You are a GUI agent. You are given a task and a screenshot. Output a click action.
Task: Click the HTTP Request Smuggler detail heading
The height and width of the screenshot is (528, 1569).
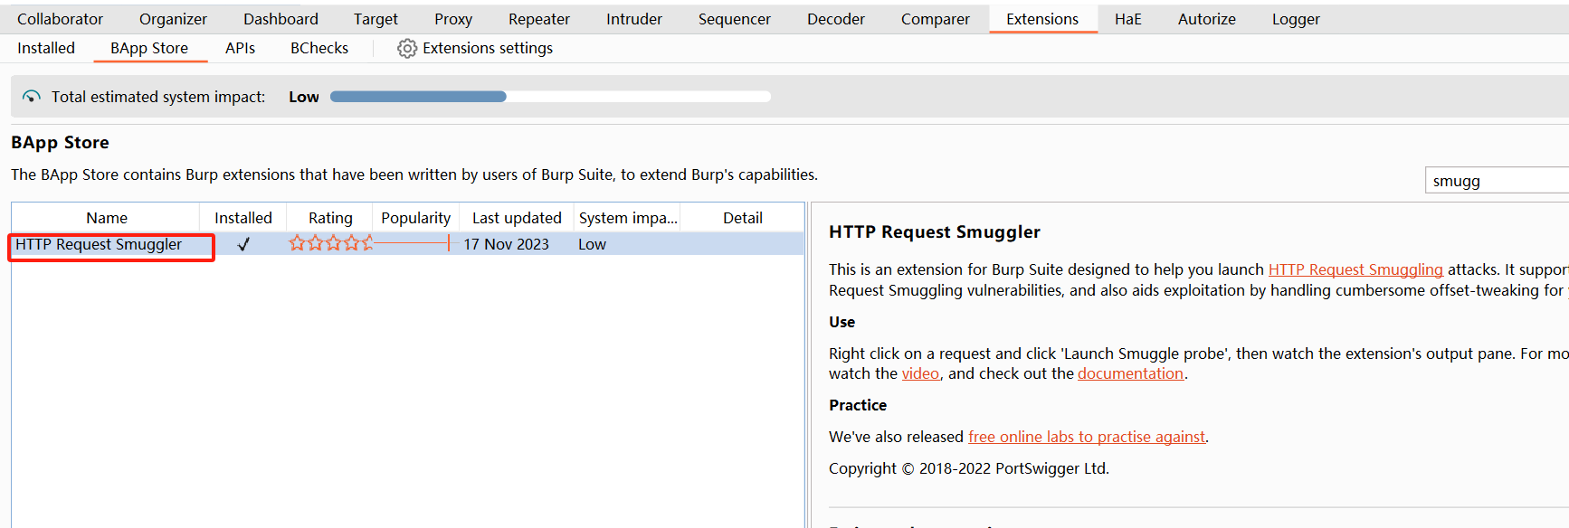click(935, 232)
